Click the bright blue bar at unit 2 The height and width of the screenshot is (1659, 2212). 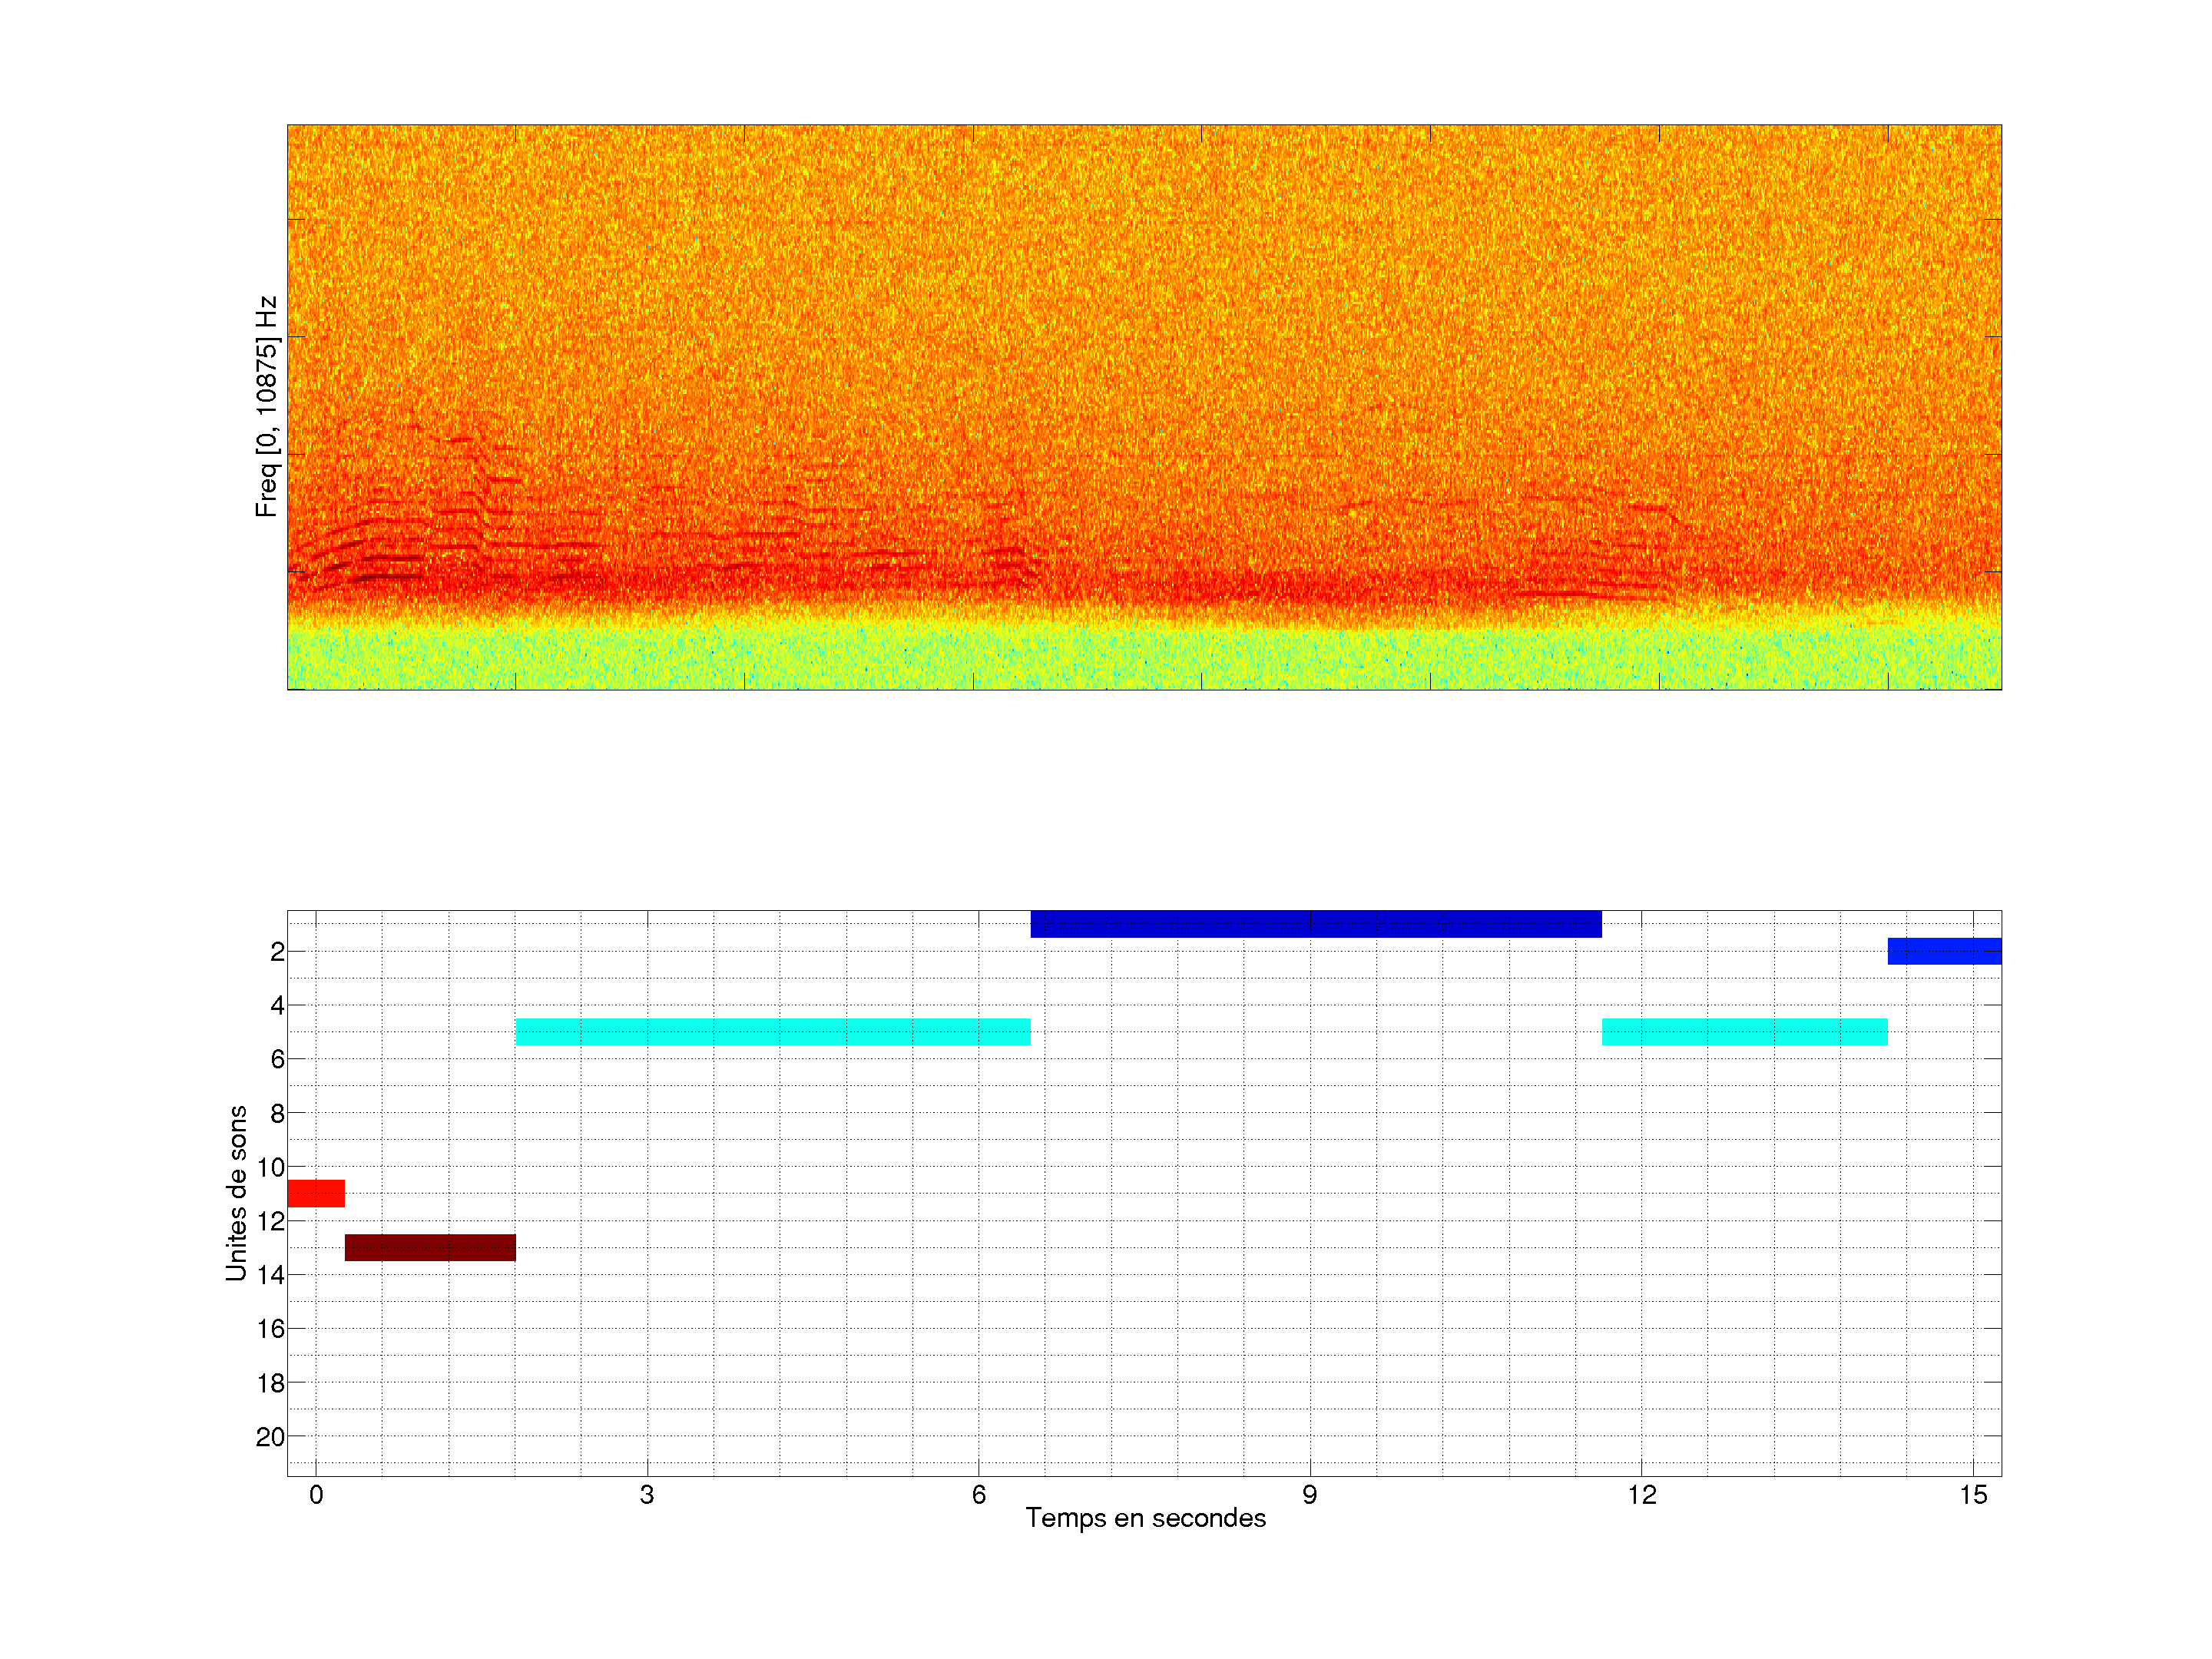coord(1943,951)
